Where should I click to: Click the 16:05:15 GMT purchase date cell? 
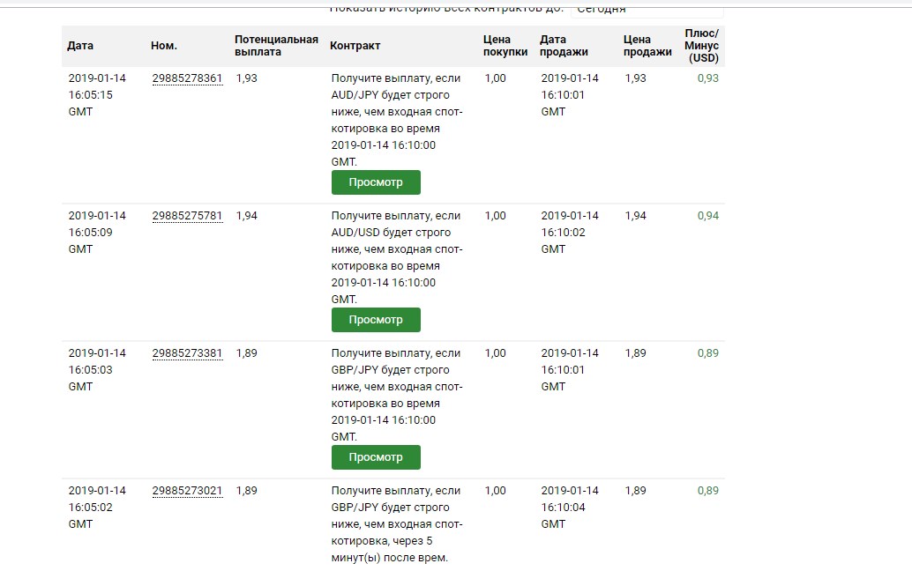[97, 94]
